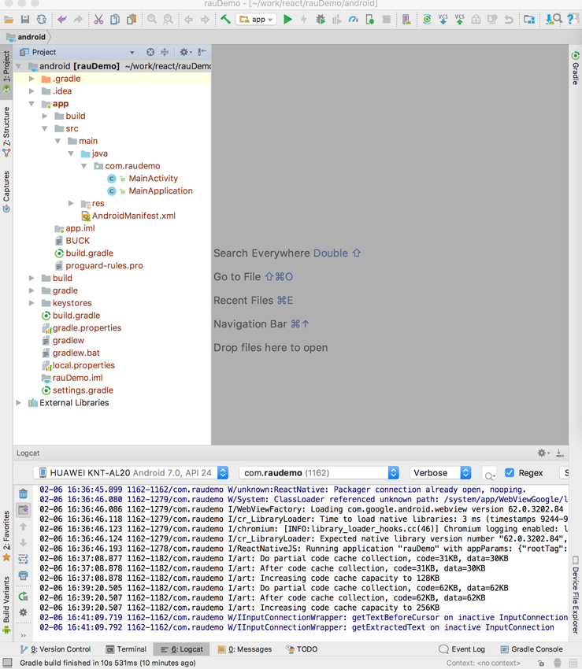
Task: Open the HUAWEI KNT-AL20 device dropdown
Action: [131, 473]
